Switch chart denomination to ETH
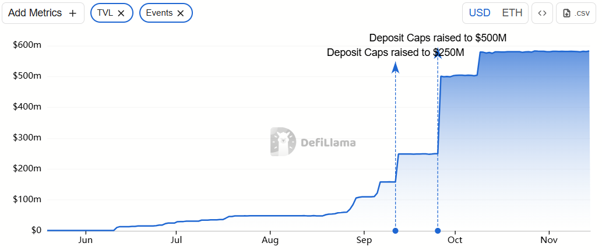This screenshot has height=250, width=602. 512,13
